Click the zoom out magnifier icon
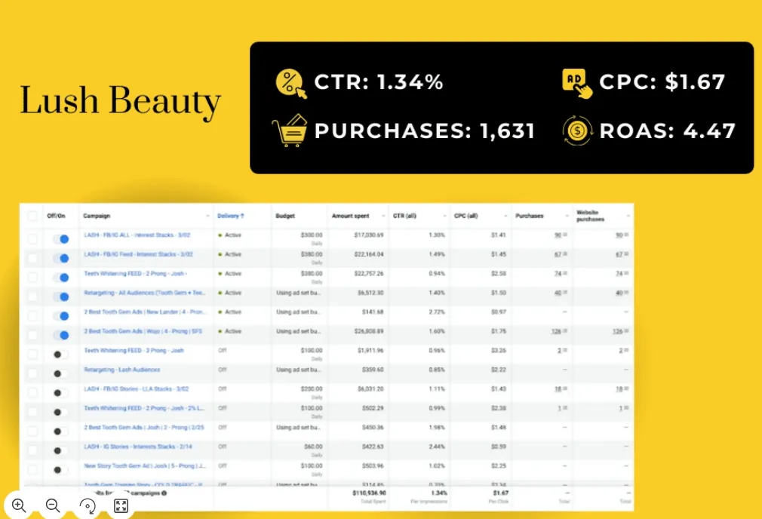Image resolution: width=762 pixels, height=519 pixels. [x=53, y=505]
